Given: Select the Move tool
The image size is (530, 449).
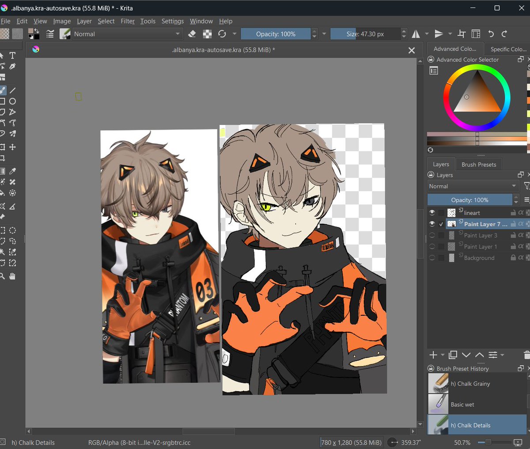Looking at the screenshot, I should (12, 147).
